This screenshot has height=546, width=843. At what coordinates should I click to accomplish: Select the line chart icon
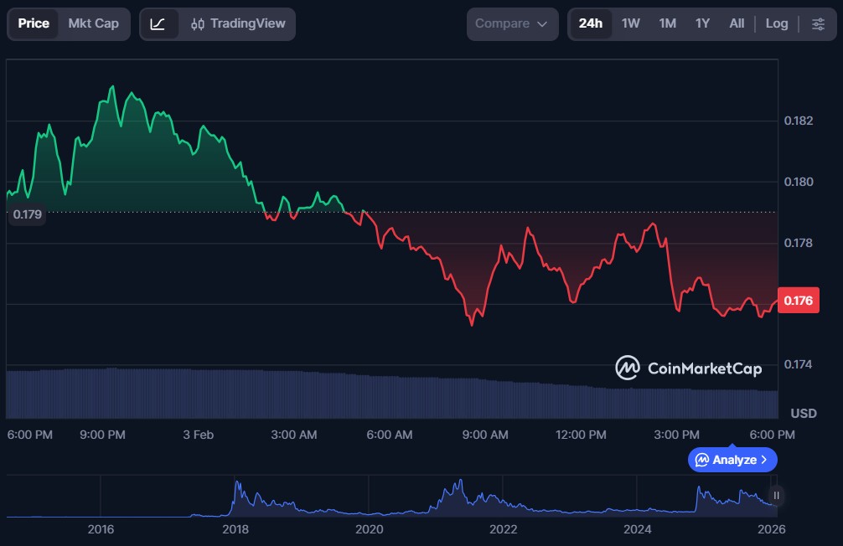tap(158, 23)
